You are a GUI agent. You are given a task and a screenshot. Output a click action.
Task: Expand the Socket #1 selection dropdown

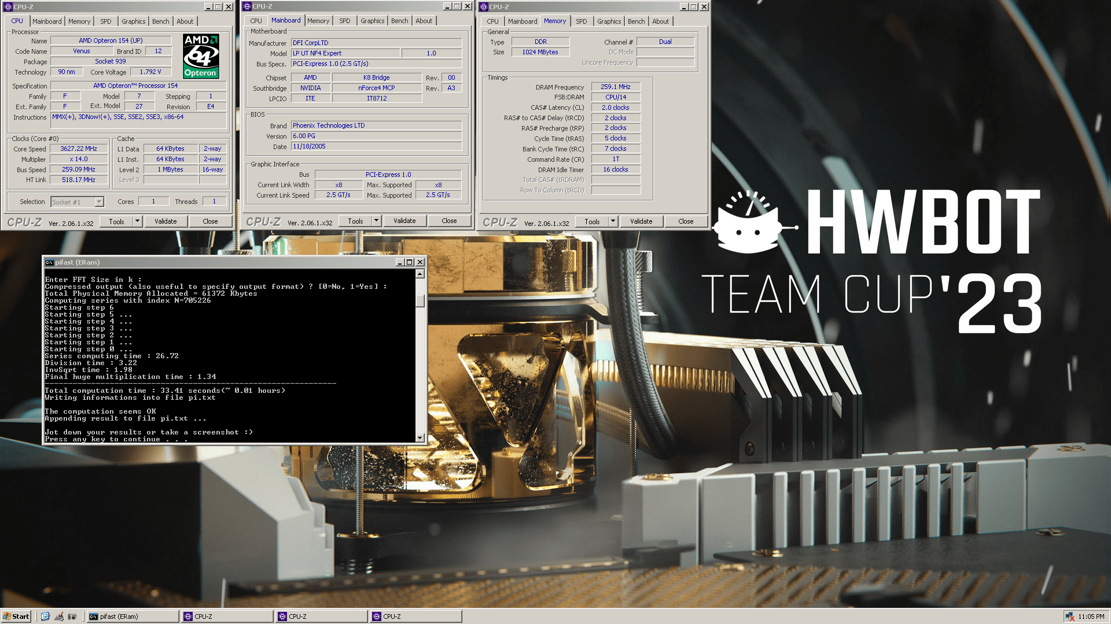99,202
